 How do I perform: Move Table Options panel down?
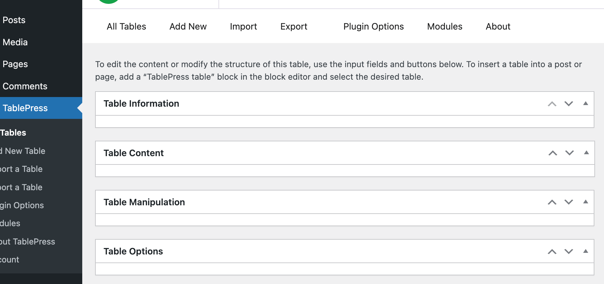click(x=569, y=252)
